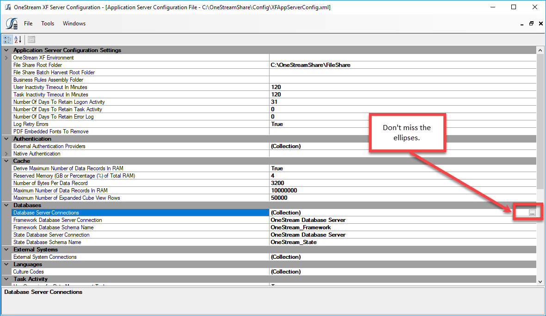Open the Tools menu
This screenshot has width=546, height=316.
pos(48,24)
